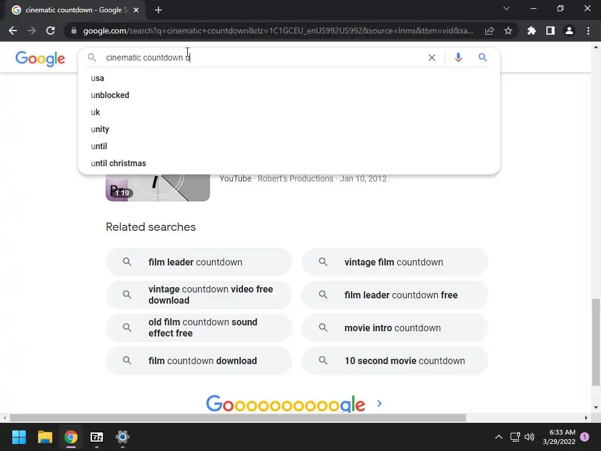
Task: Clear the search box text
Action: 431,58
